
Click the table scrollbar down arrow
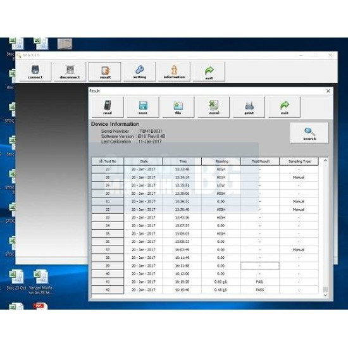(325, 295)
